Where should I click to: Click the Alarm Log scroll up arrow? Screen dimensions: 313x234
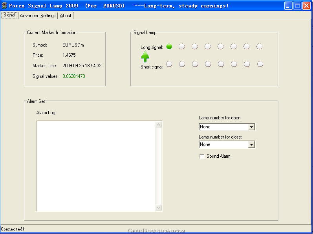coord(159,125)
